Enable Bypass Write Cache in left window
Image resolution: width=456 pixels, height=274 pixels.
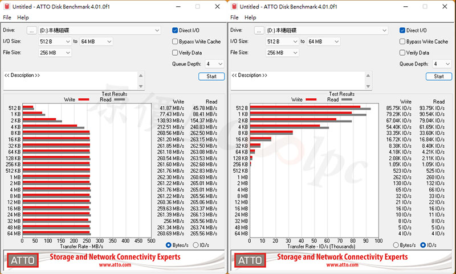(x=175, y=41)
